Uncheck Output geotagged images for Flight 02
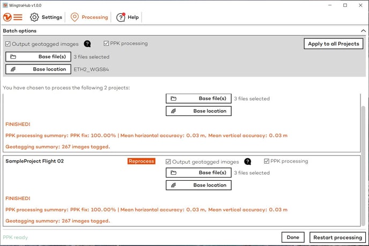The width and height of the screenshot is (369, 246). pyautogui.click(x=168, y=162)
